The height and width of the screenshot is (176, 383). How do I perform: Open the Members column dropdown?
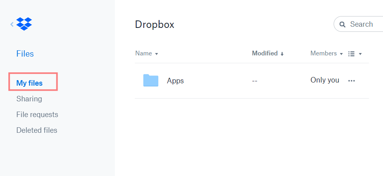(327, 53)
